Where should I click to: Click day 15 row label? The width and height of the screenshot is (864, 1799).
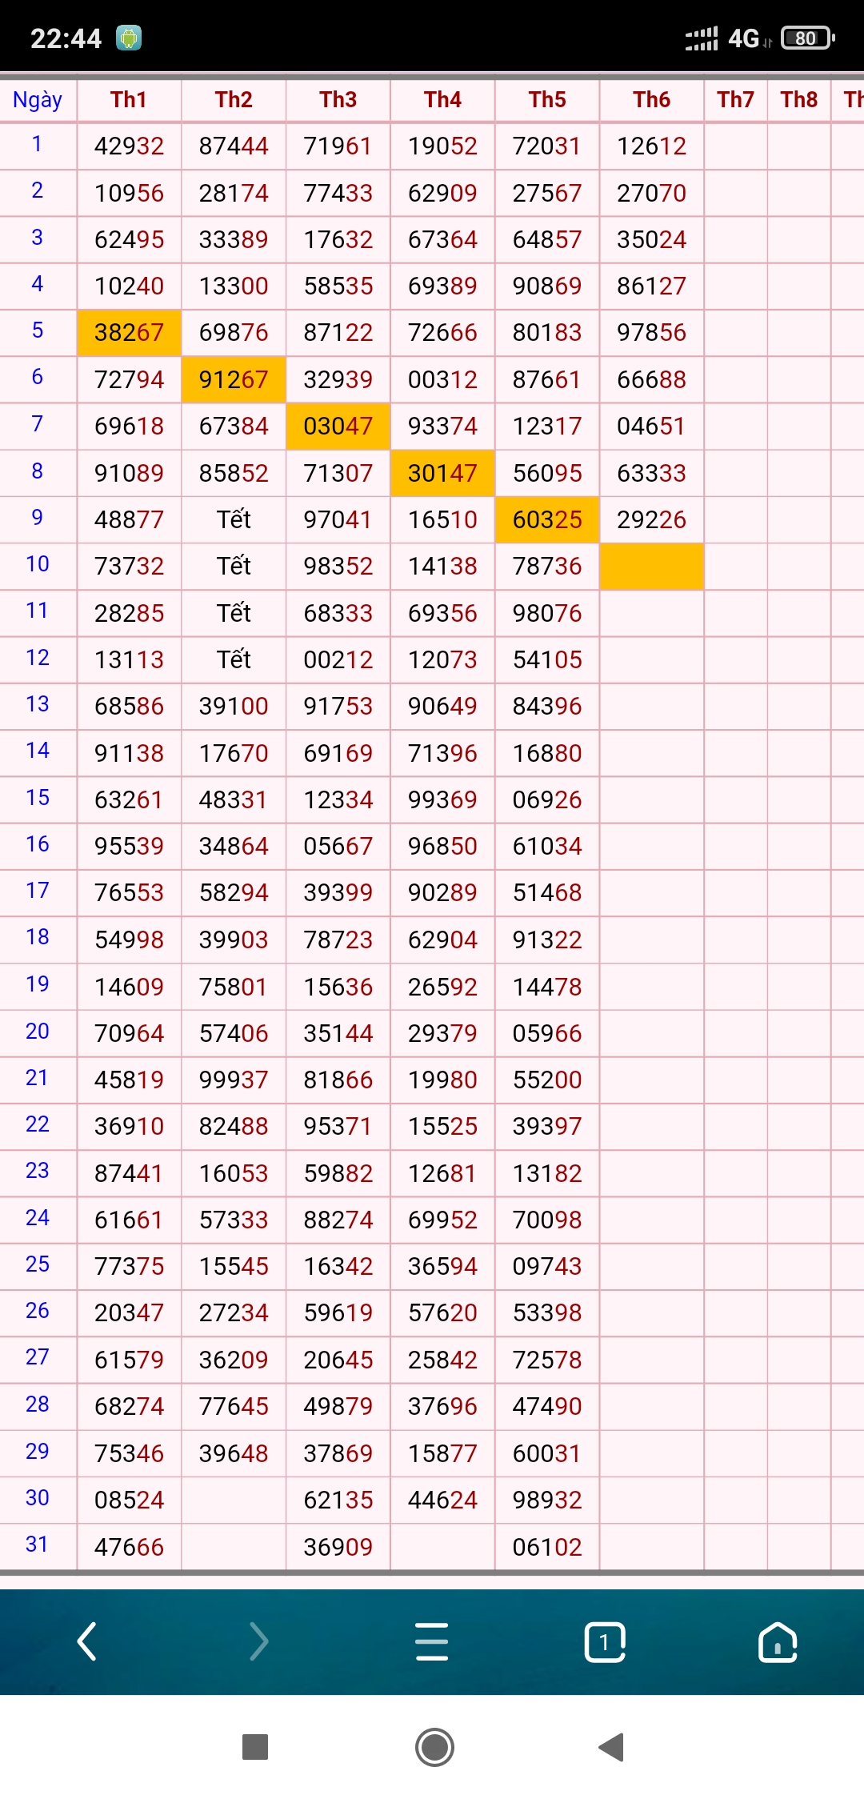38,798
